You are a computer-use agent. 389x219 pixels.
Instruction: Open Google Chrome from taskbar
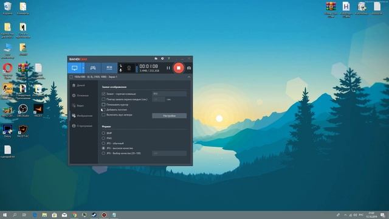coord(74,215)
